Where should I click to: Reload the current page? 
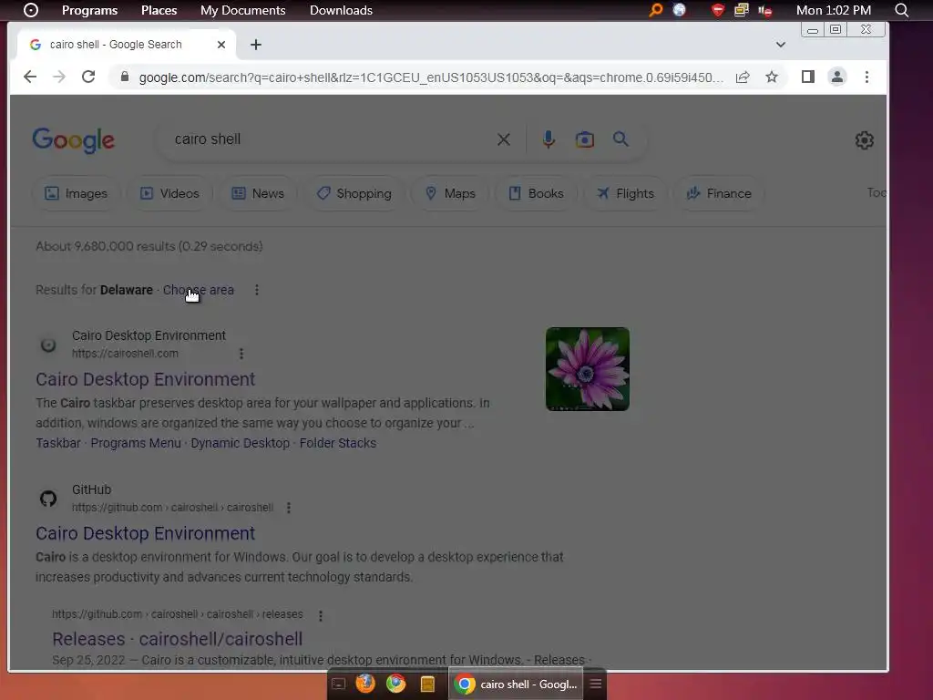point(88,77)
